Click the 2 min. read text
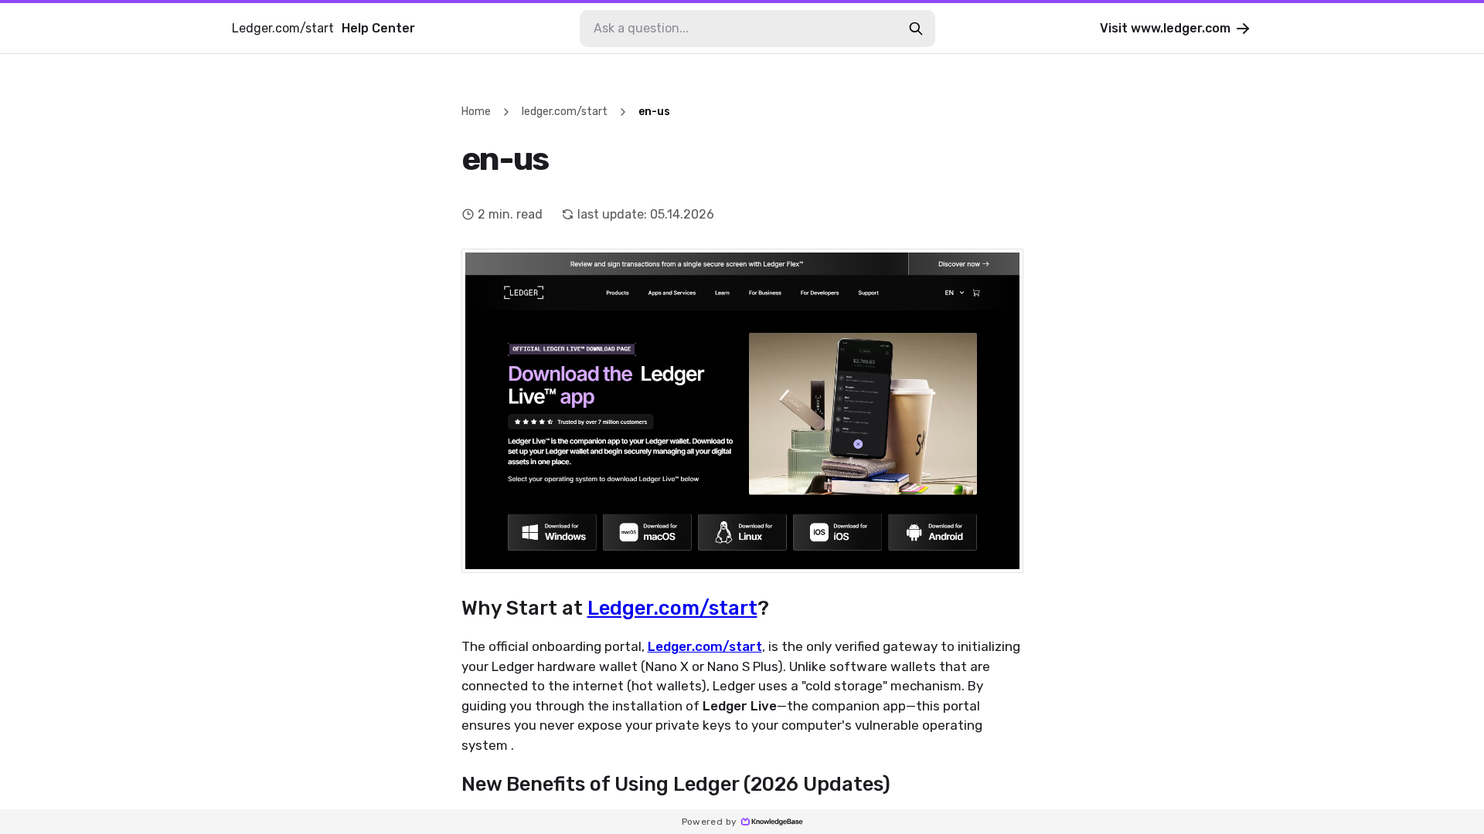This screenshot has height=834, width=1484. (x=510, y=215)
